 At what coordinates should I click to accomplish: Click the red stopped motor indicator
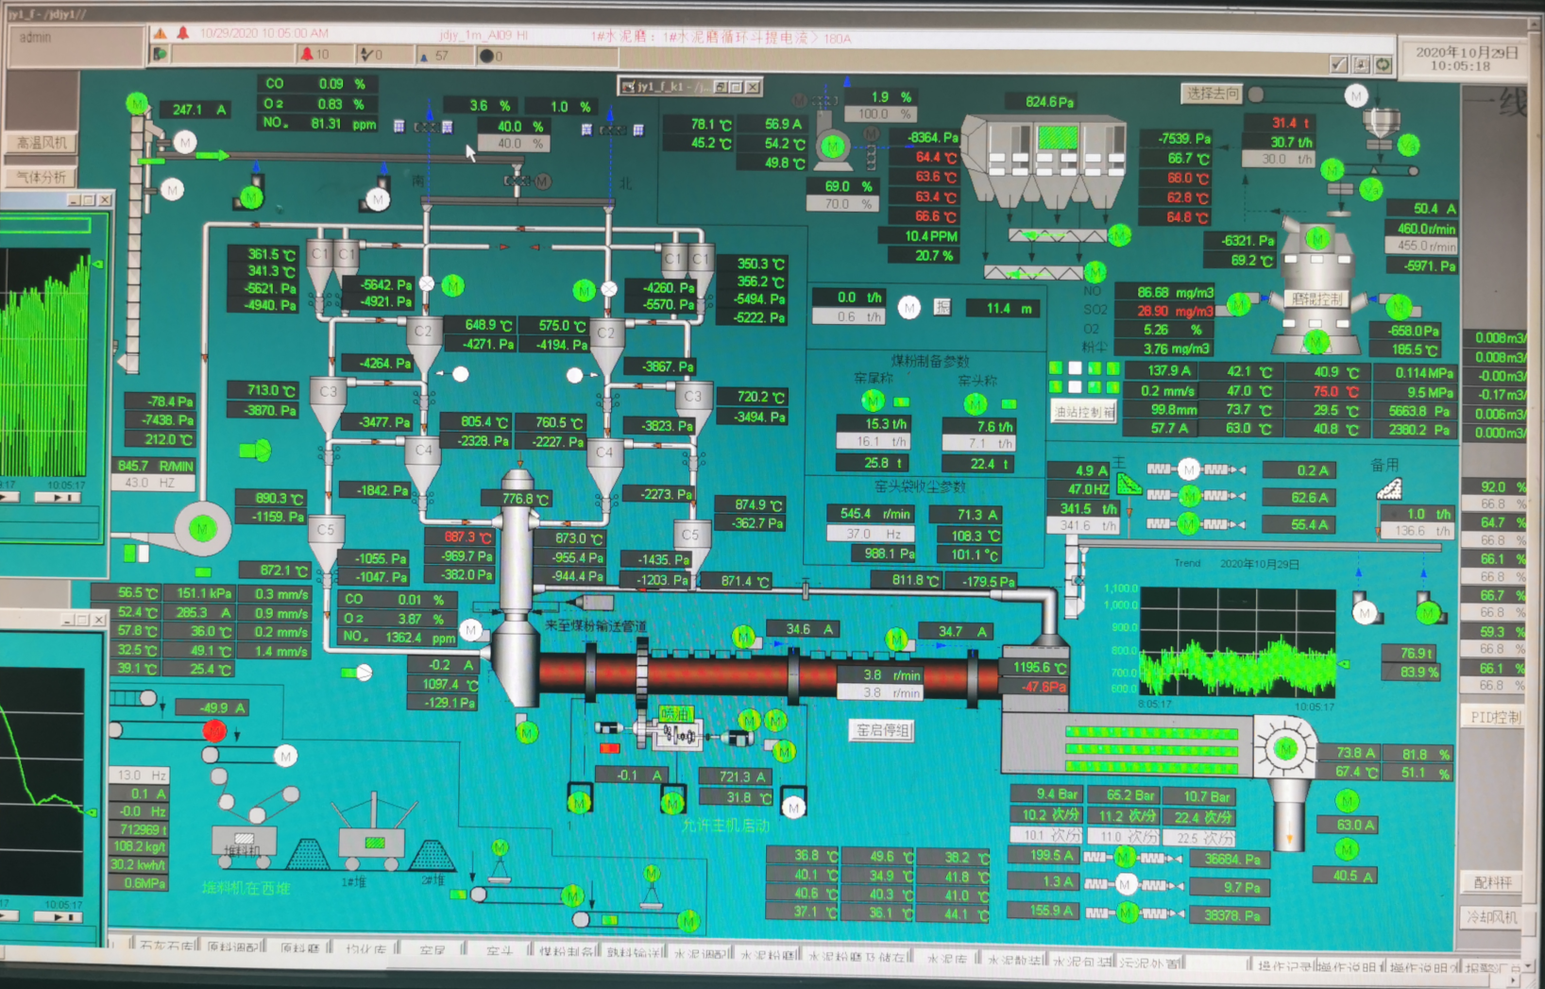214,730
